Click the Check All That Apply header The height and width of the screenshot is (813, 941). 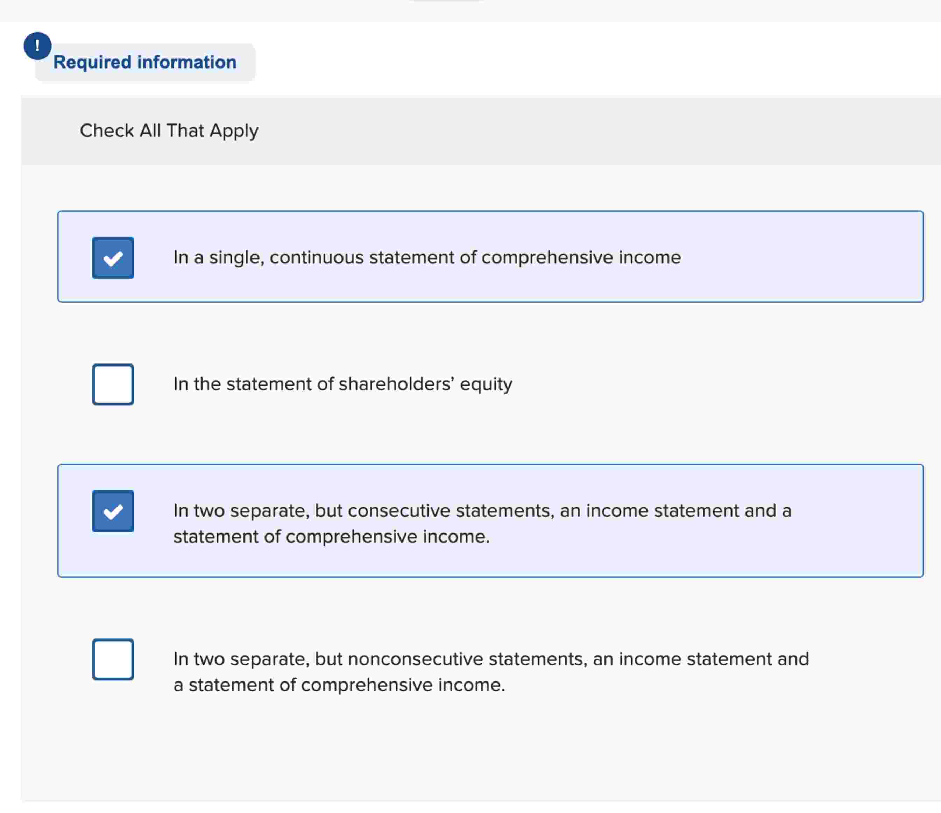[x=169, y=131]
